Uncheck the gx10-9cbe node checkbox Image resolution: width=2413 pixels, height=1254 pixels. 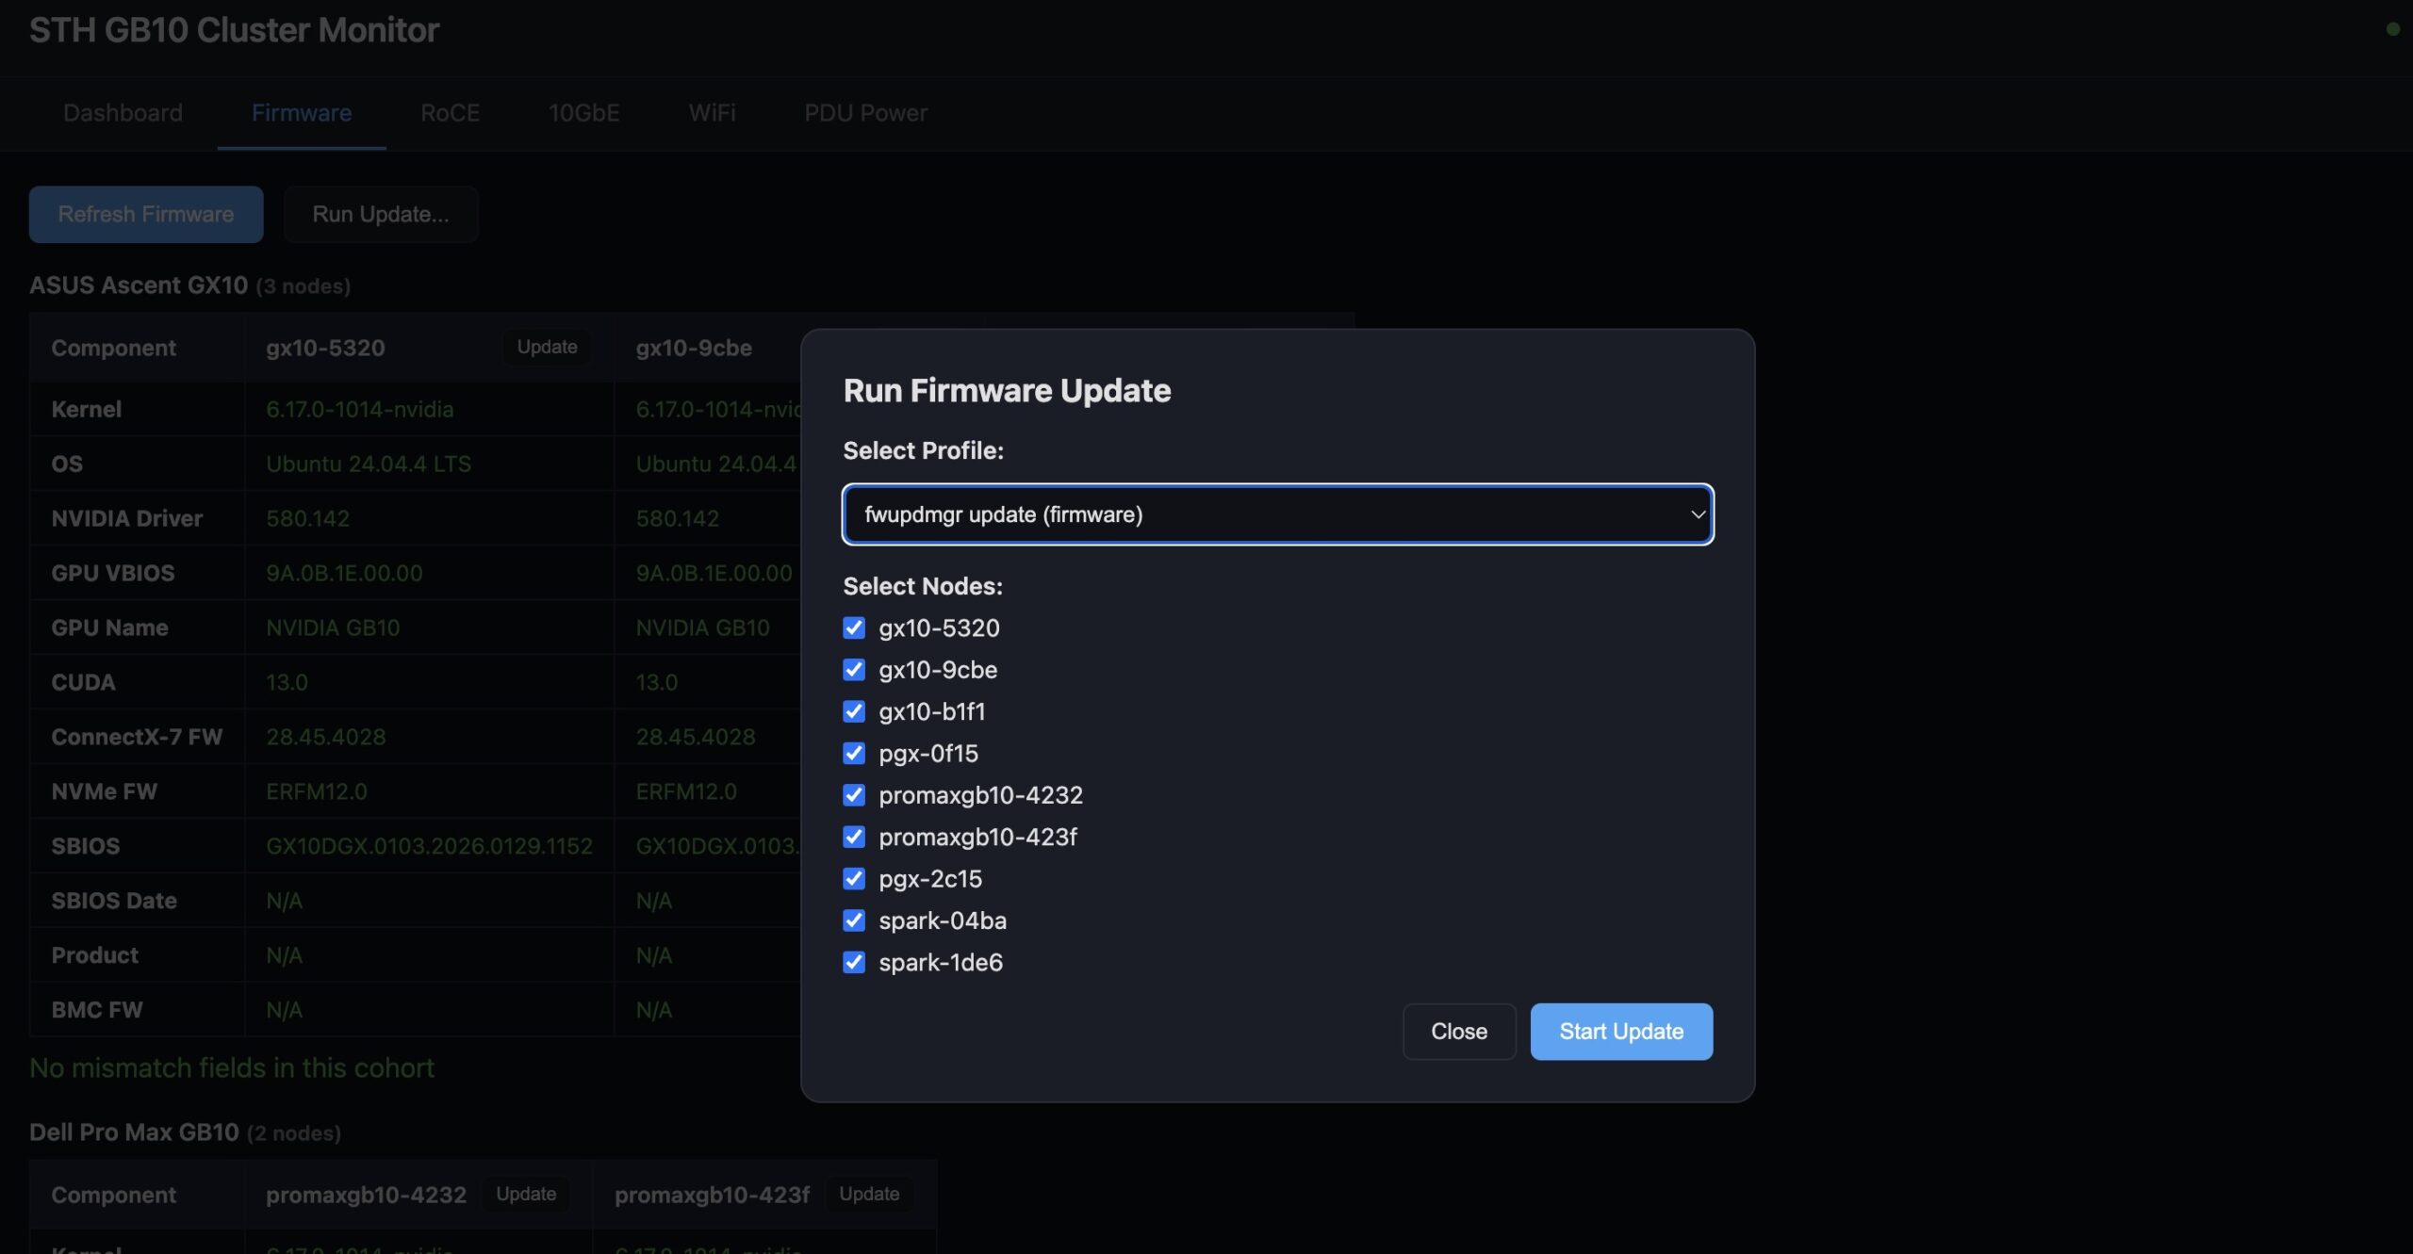[x=853, y=669]
